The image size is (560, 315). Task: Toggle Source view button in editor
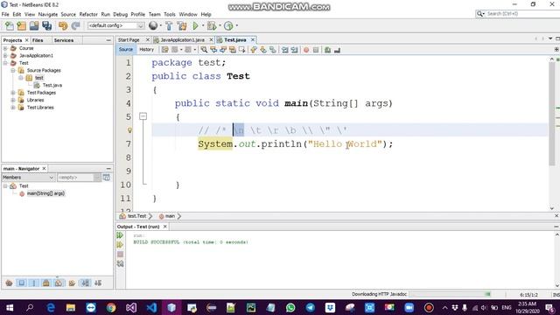tap(126, 50)
